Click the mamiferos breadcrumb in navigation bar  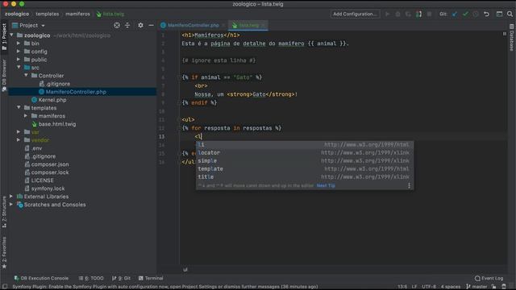pos(77,14)
